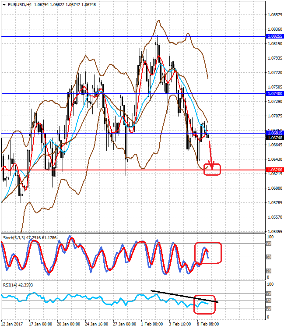Screen dimensions: 284x329
Task: Click the 1.07075 price axis value
Action: [x=275, y=116]
